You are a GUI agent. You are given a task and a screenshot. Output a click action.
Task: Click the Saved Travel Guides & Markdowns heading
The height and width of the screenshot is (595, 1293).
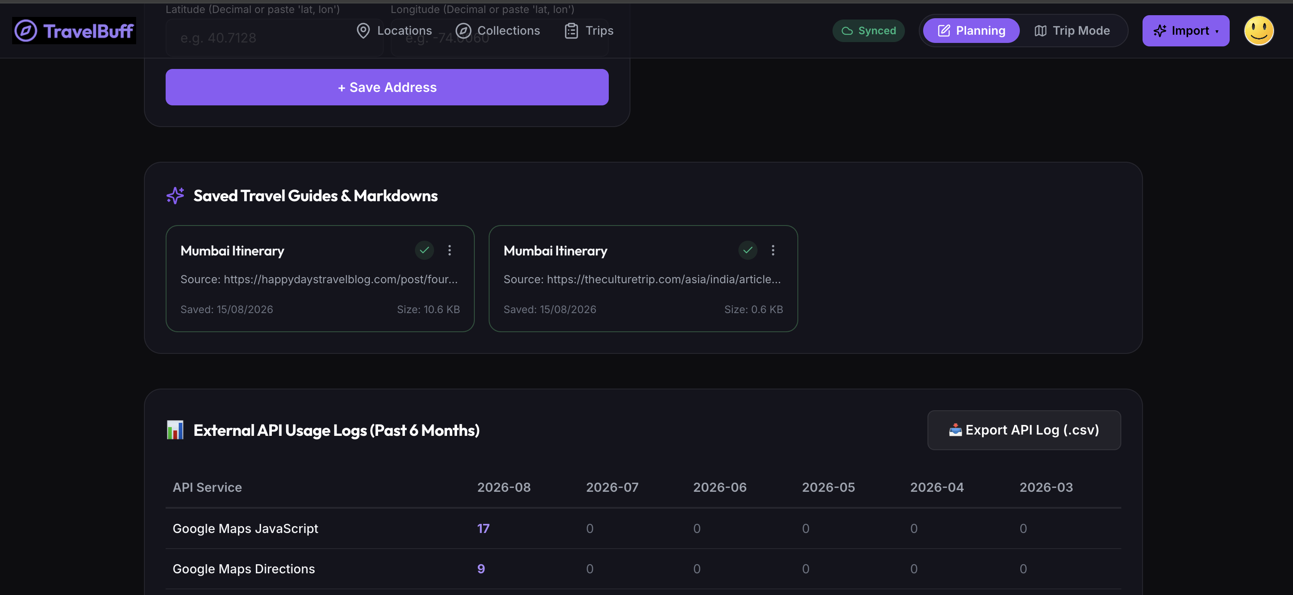pos(316,195)
